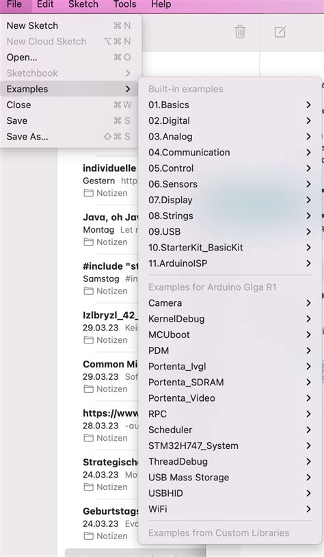The width and height of the screenshot is (324, 557).
Task: Open the Sketch menu
Action: tap(83, 5)
